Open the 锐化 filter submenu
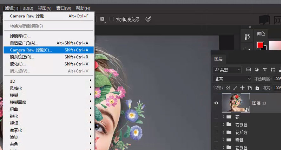This screenshot has height=150, width=281. (x=49, y=116)
